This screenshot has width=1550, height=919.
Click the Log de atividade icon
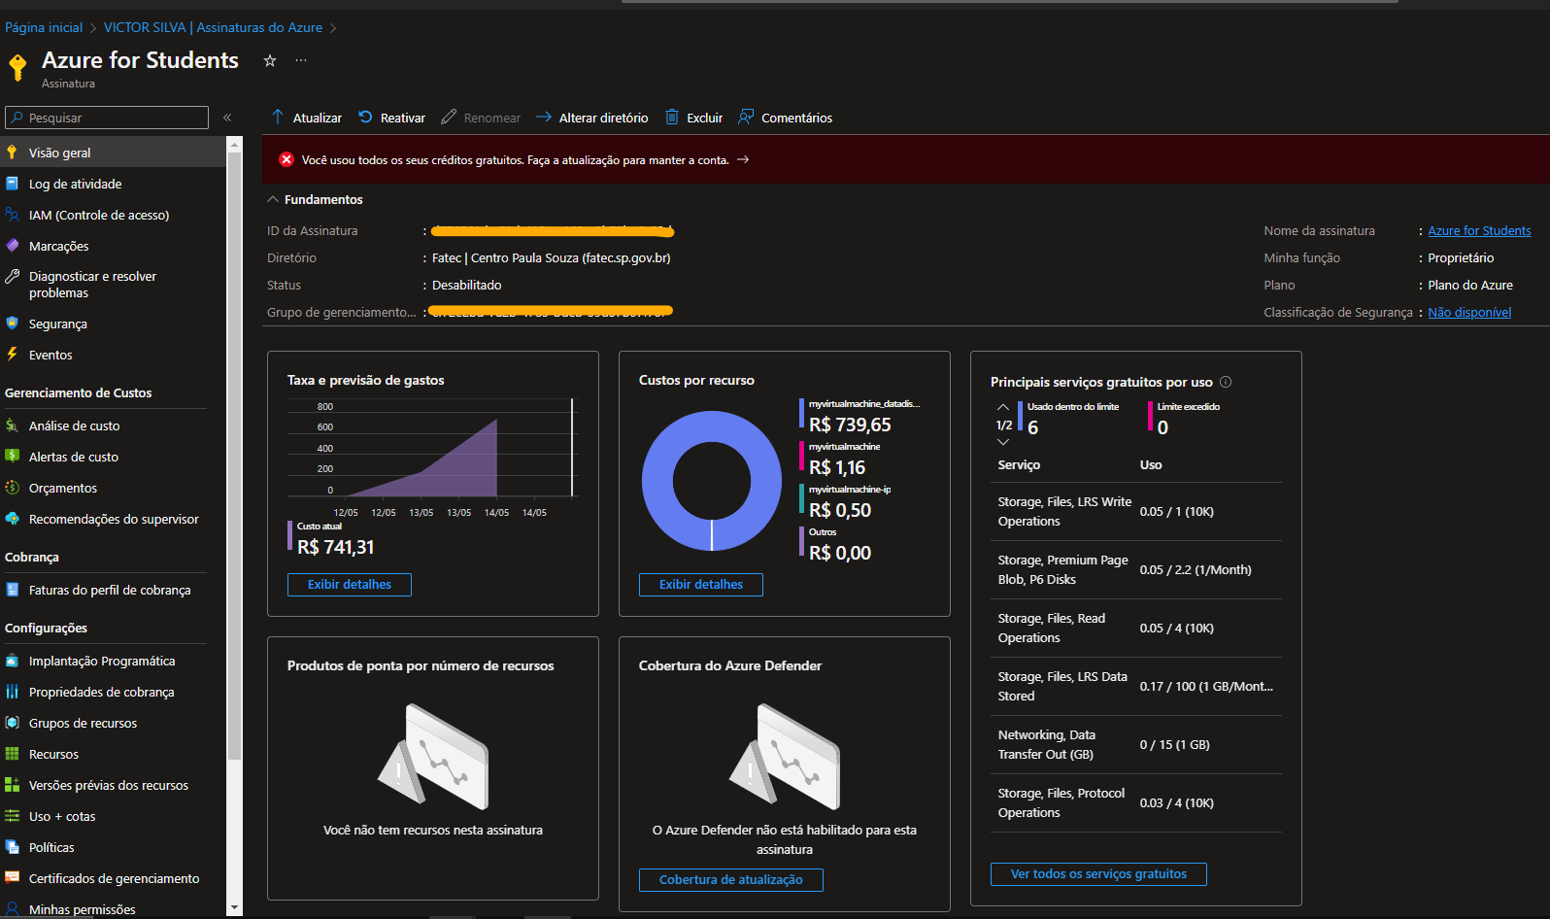point(13,183)
